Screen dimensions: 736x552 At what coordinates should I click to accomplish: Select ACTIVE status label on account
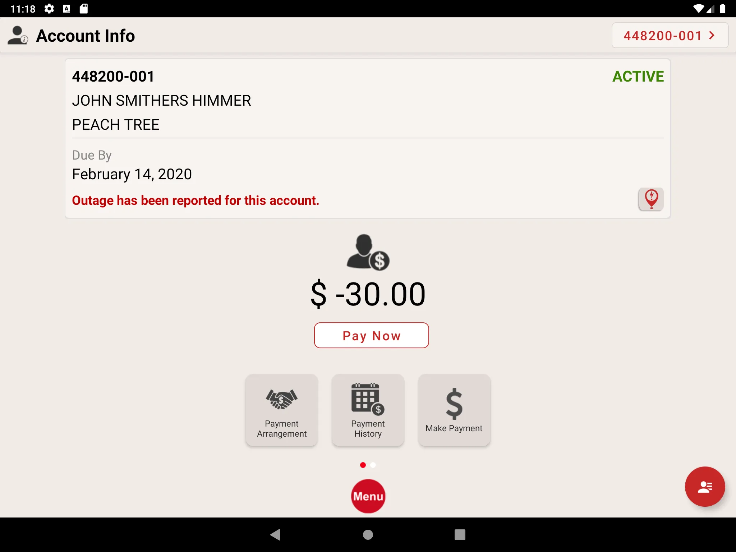638,76
